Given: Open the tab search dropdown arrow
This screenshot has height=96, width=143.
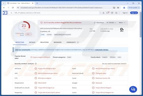Looking at the screenshot, I should coord(4,3).
